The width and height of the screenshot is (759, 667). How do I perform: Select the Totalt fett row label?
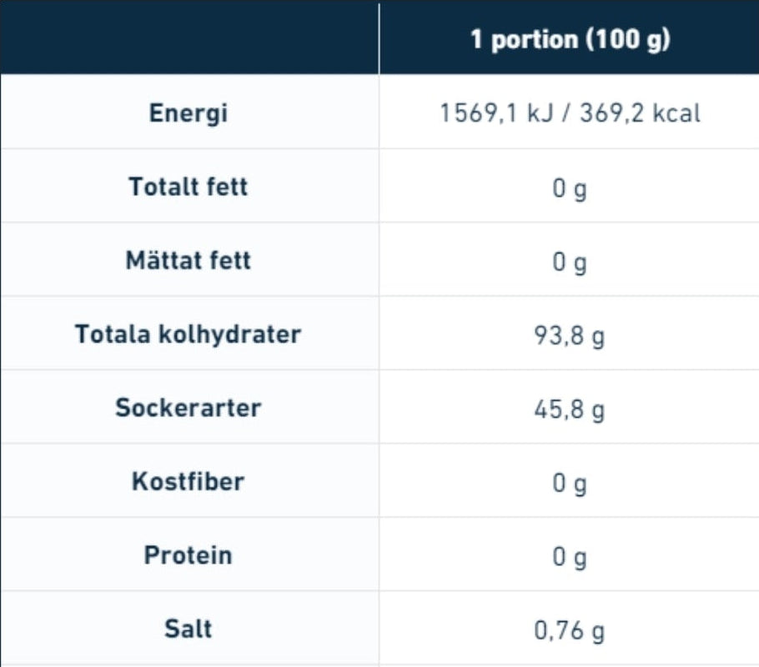(x=188, y=187)
